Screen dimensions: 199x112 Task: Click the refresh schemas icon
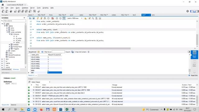click(x=24, y=18)
